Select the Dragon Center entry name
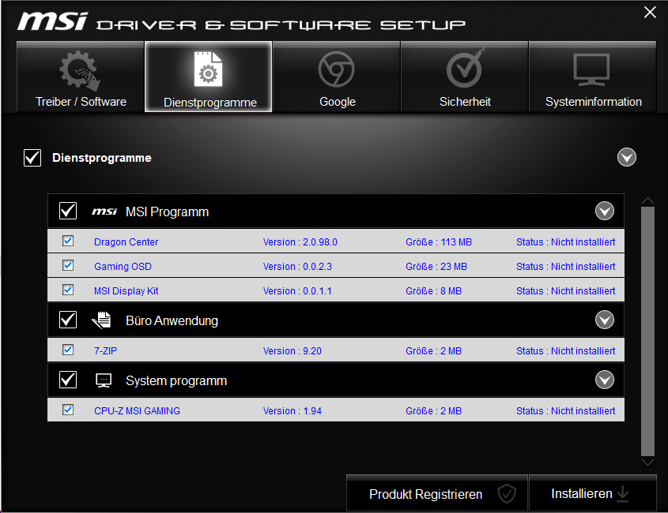Screen dimensions: 668x513 (126, 242)
